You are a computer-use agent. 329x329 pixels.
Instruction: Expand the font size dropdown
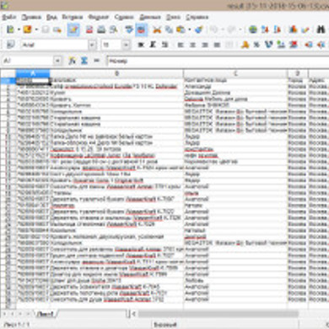(126, 45)
